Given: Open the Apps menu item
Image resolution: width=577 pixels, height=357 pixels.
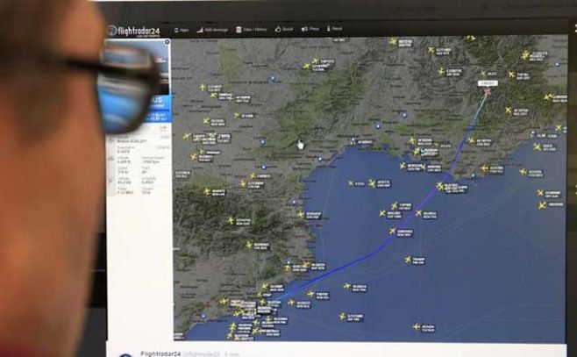Looking at the screenshot, I should pos(185,30).
